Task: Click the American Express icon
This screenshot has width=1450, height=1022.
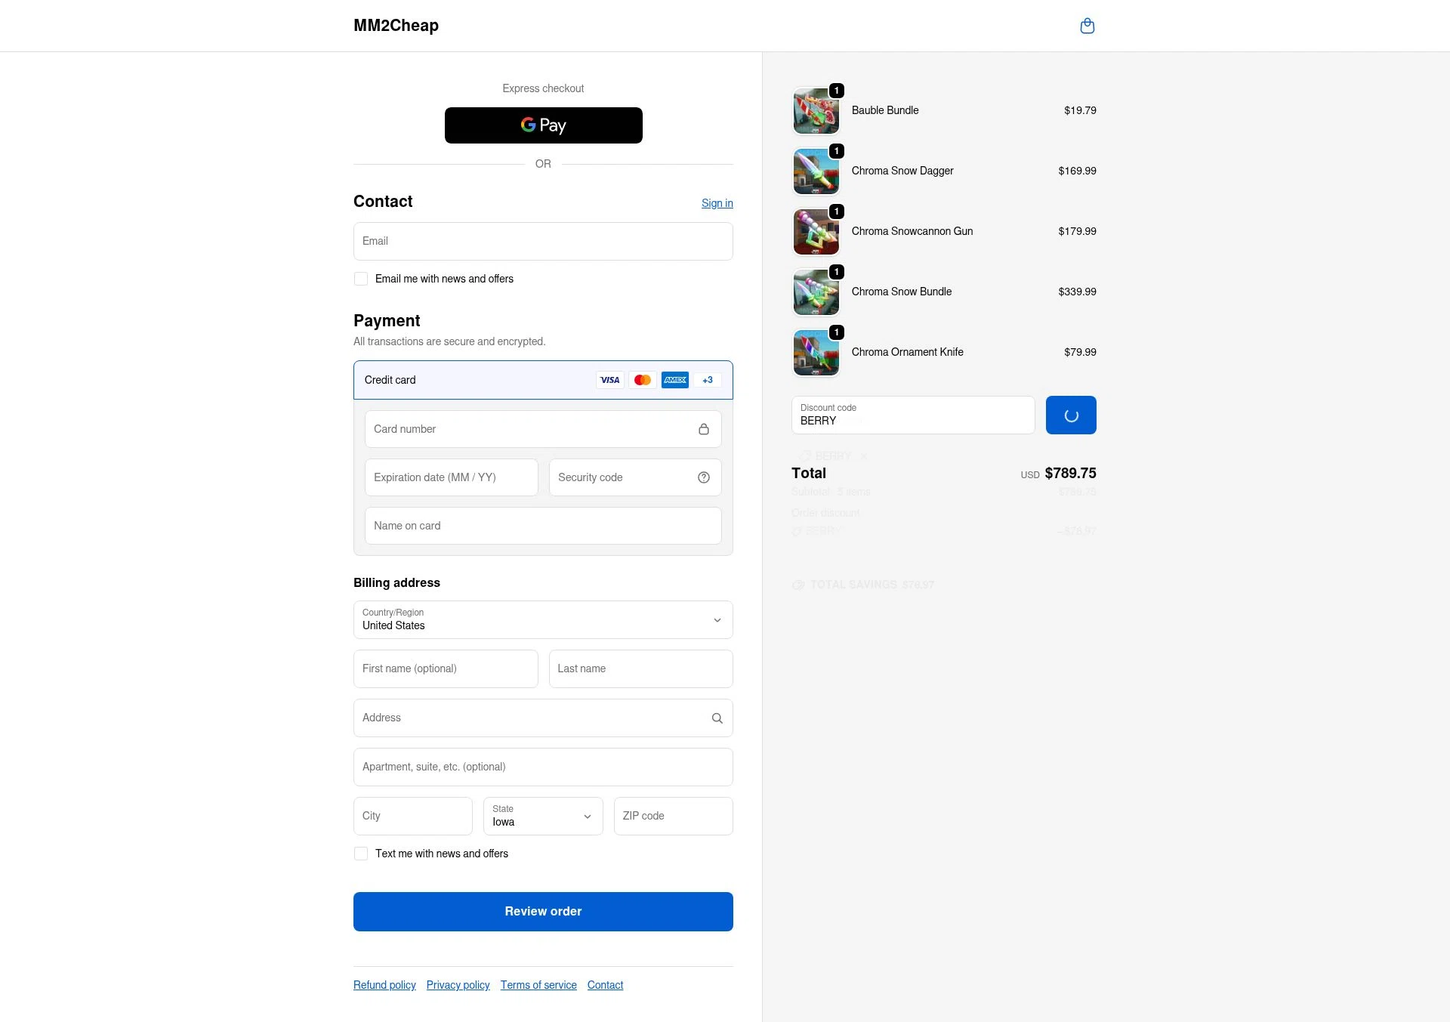Action: click(675, 380)
